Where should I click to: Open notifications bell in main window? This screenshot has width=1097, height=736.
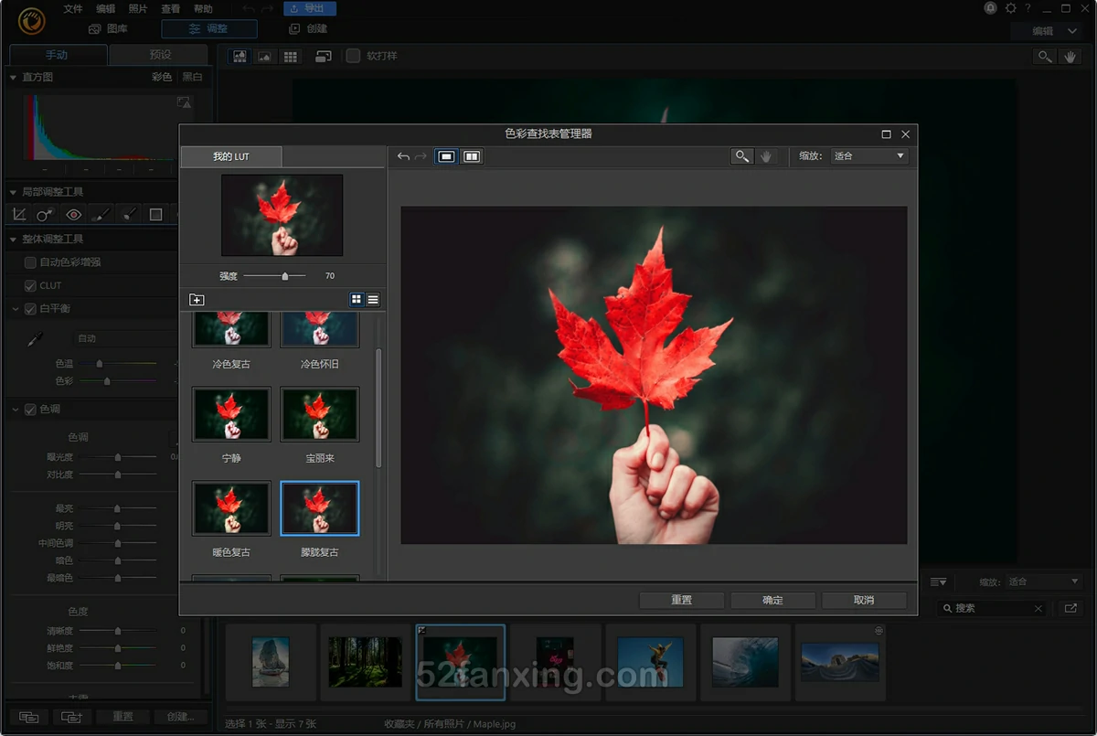click(990, 8)
